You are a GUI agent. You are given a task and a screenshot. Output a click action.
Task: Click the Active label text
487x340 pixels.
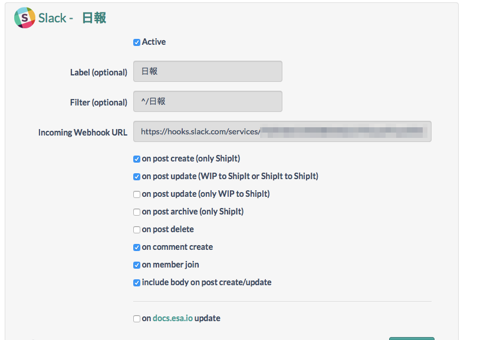(154, 42)
